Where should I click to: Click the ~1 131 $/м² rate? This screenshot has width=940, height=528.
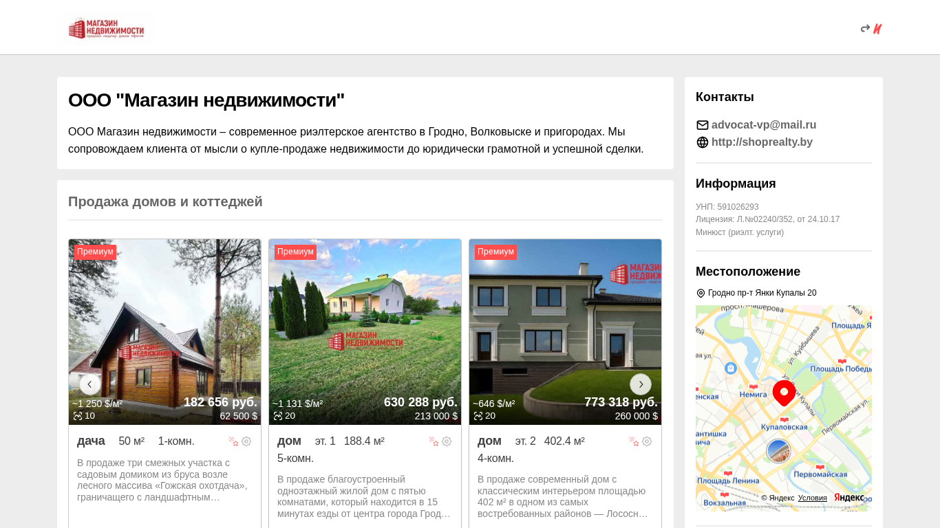[x=297, y=404]
